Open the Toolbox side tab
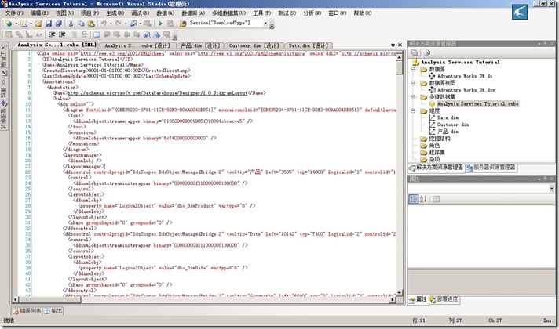 pos(4,56)
